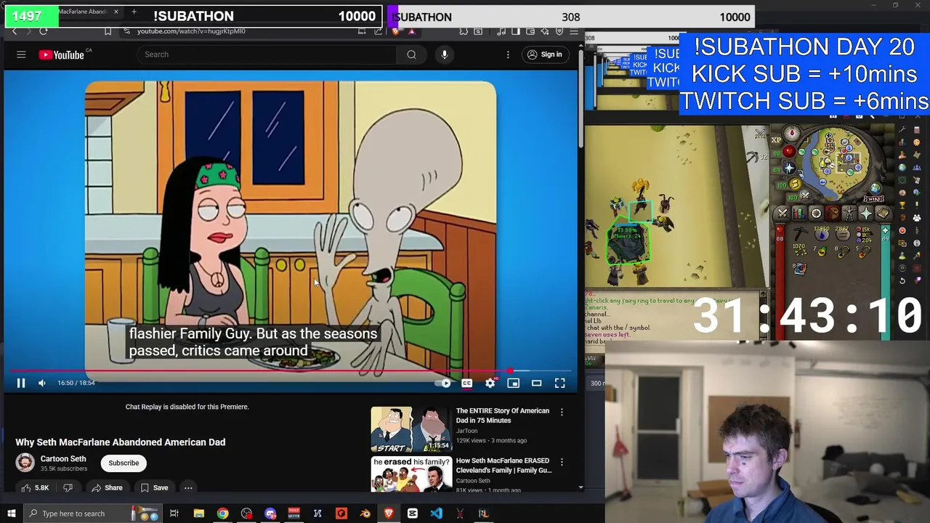Go to the YouTube home logo

(x=62, y=54)
